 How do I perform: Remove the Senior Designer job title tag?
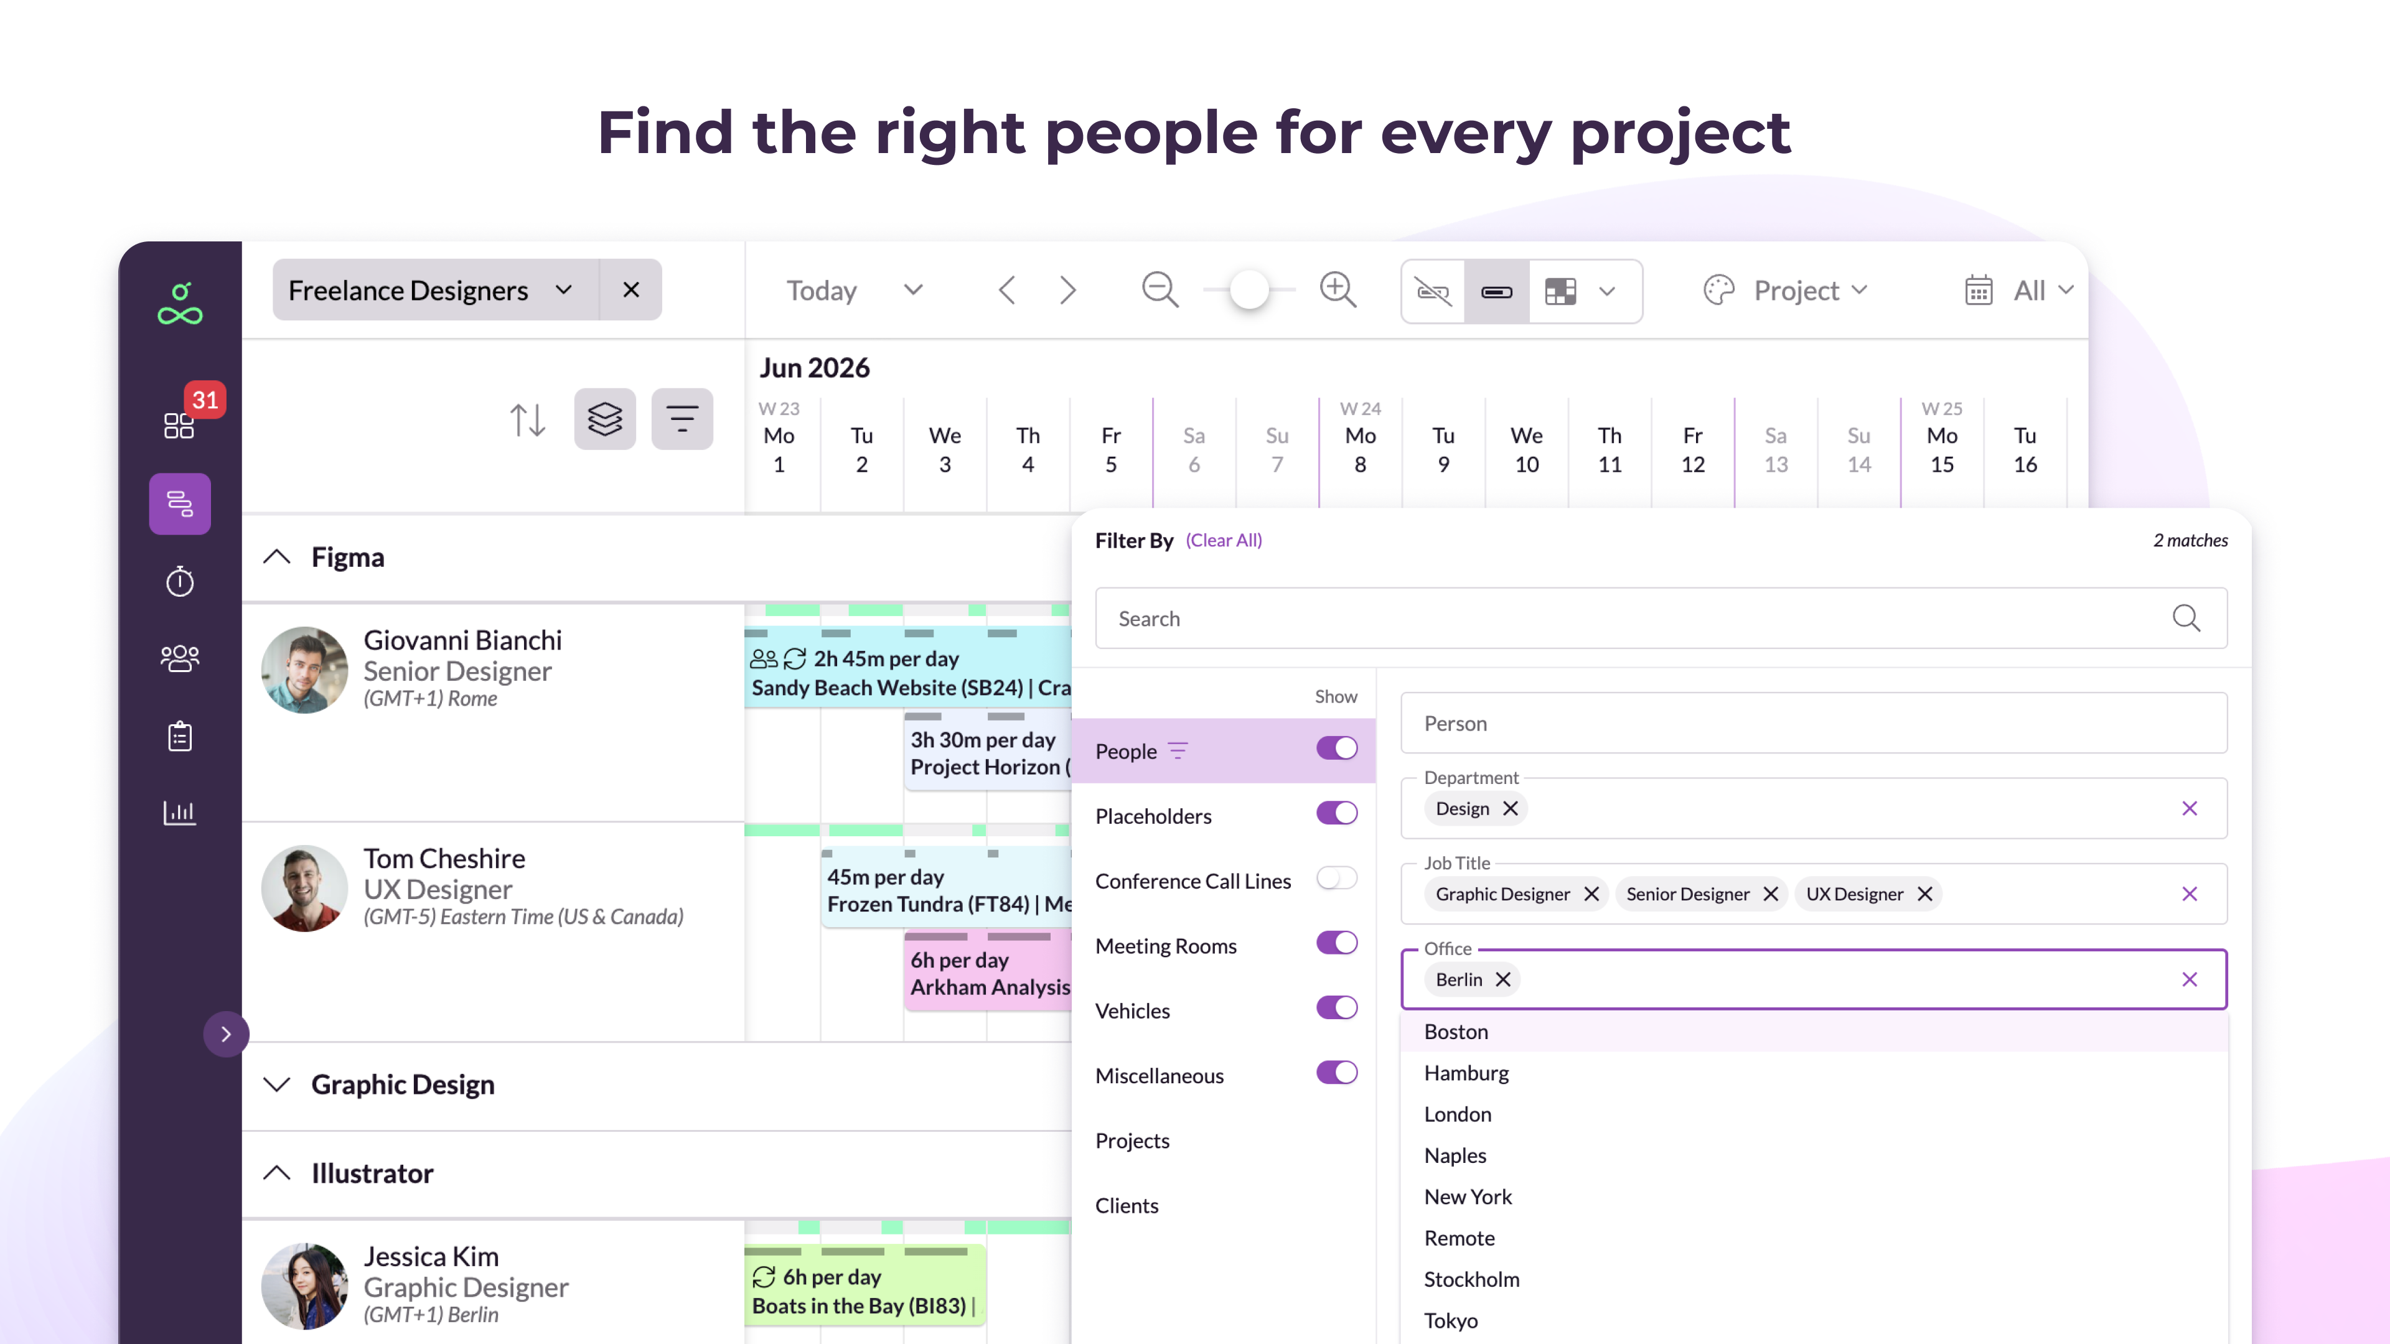(1770, 894)
